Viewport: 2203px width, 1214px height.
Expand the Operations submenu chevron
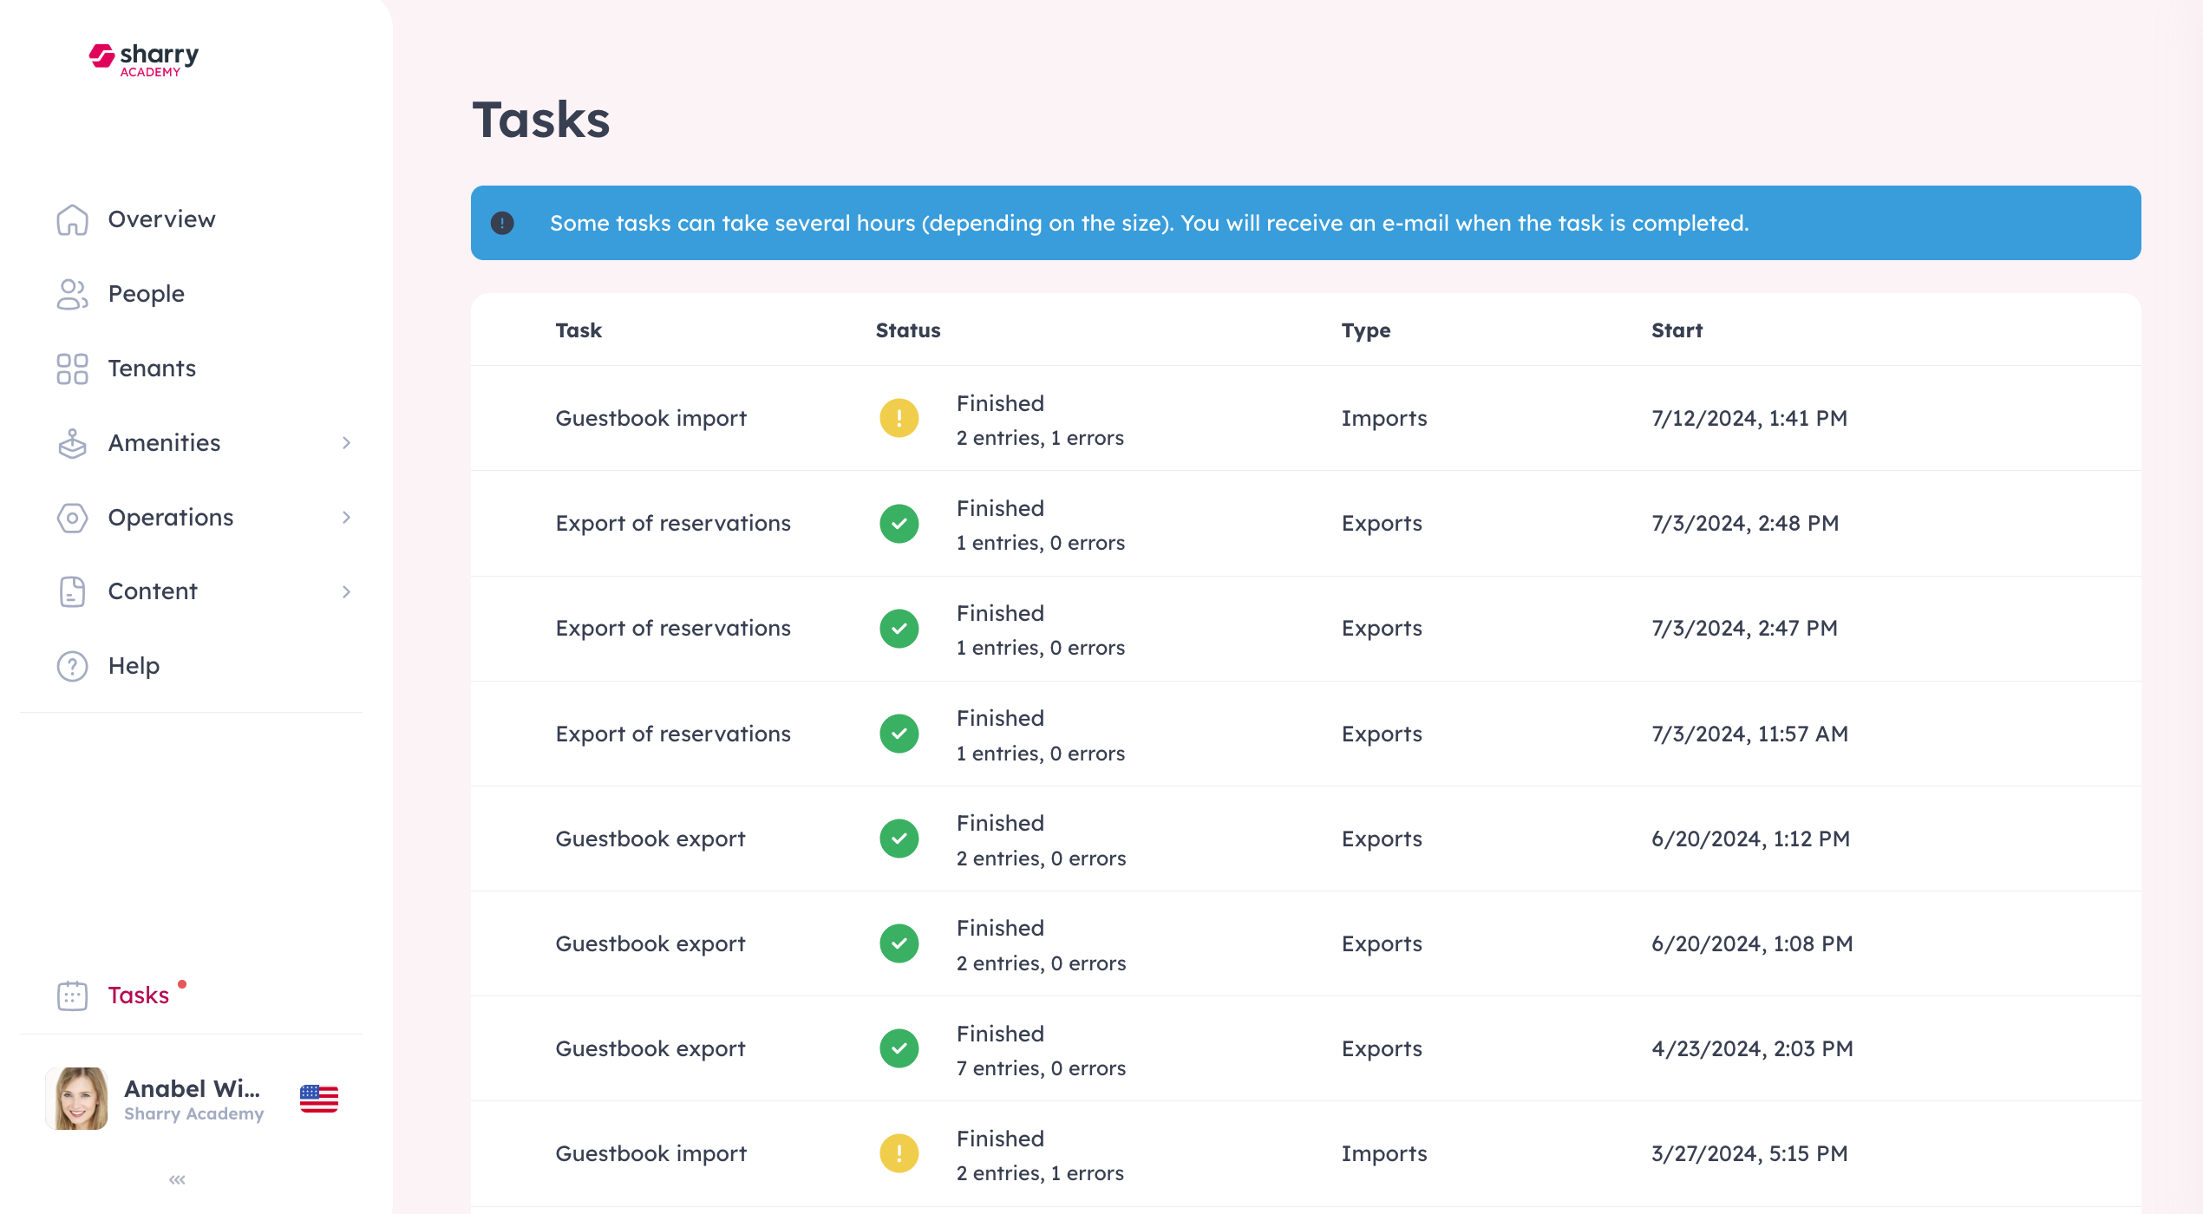coord(346,518)
